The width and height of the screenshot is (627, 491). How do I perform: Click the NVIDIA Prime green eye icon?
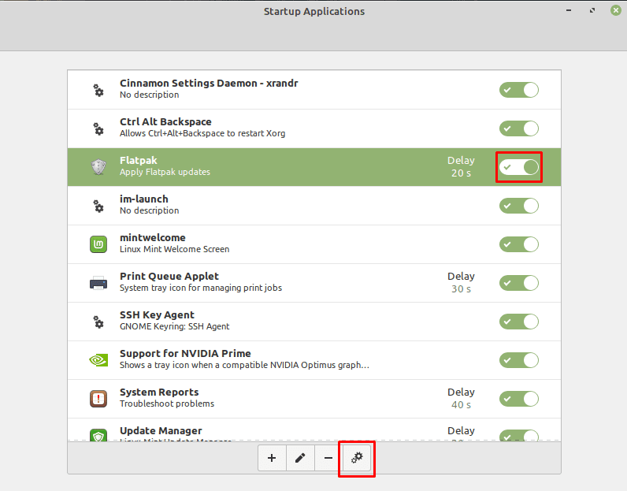pyautogui.click(x=98, y=360)
